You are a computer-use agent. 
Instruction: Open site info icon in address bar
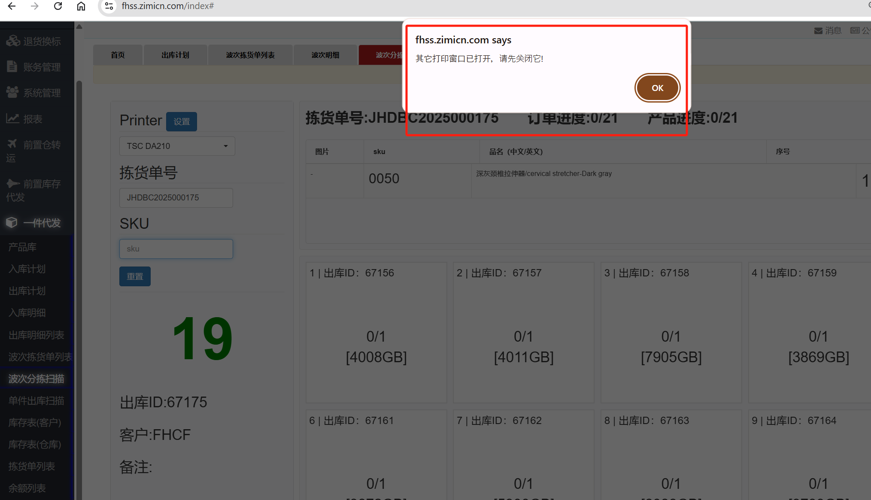[x=109, y=6]
